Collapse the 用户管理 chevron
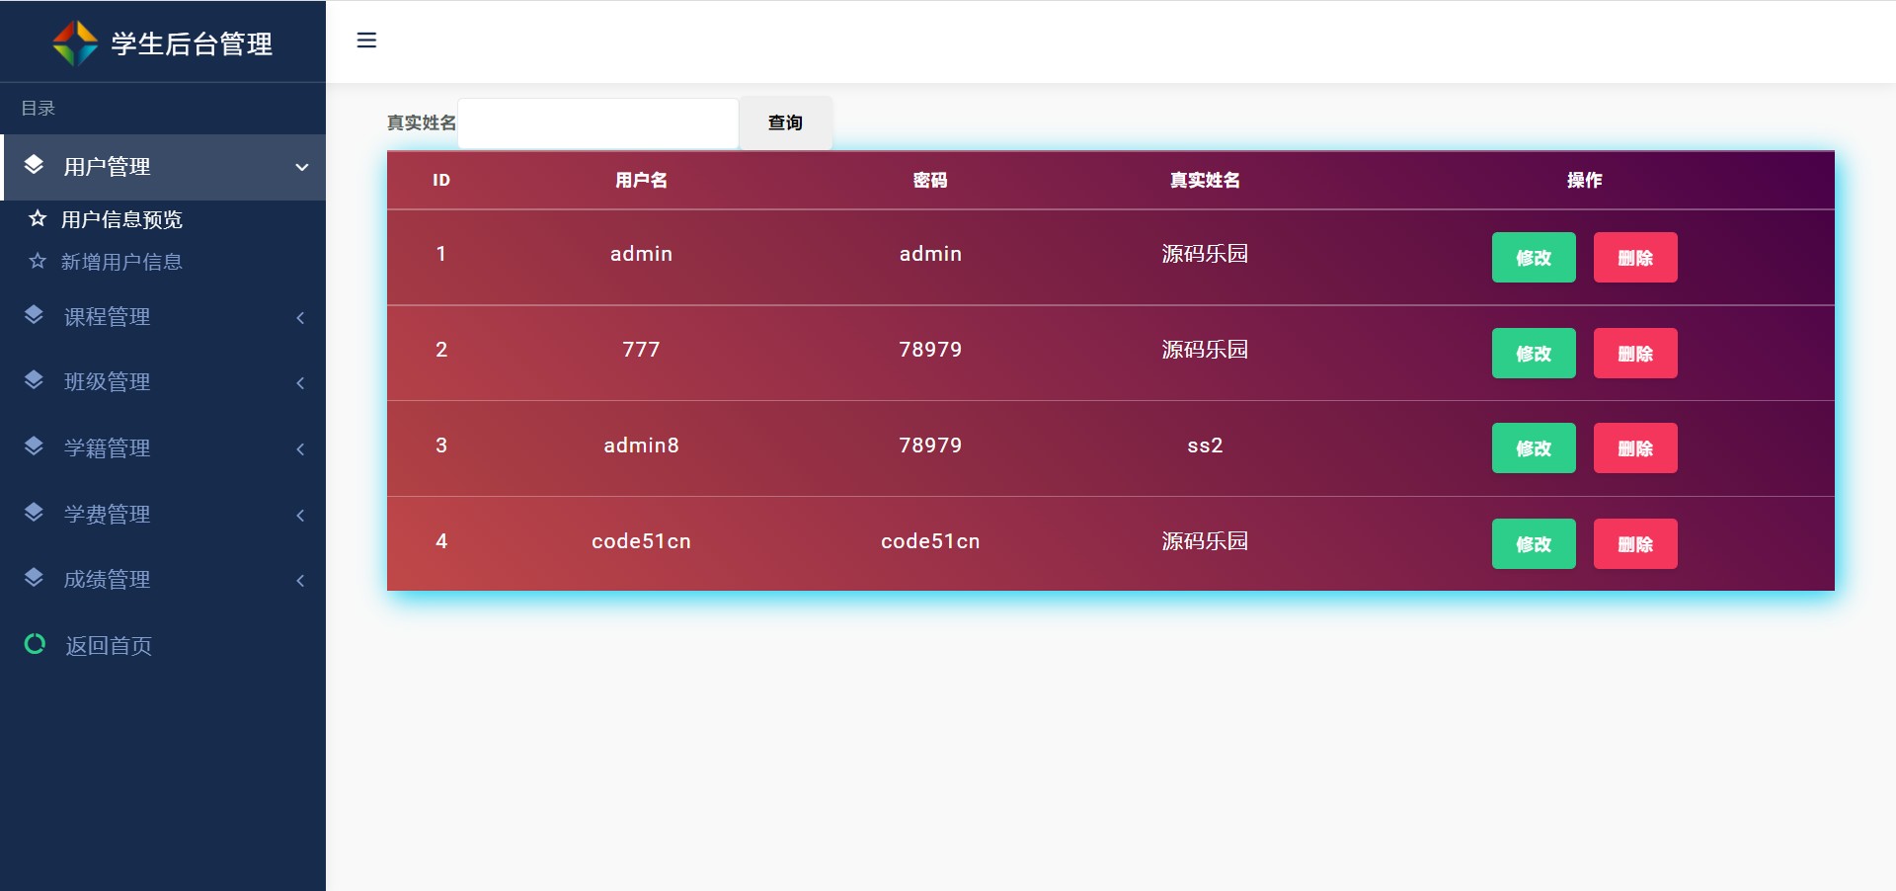This screenshot has width=1896, height=891. 302,167
